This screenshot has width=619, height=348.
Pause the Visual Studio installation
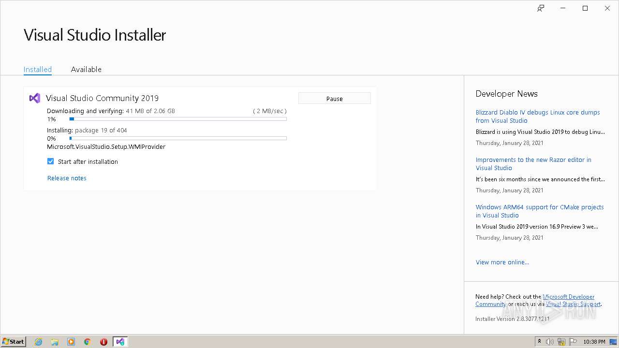[335, 98]
